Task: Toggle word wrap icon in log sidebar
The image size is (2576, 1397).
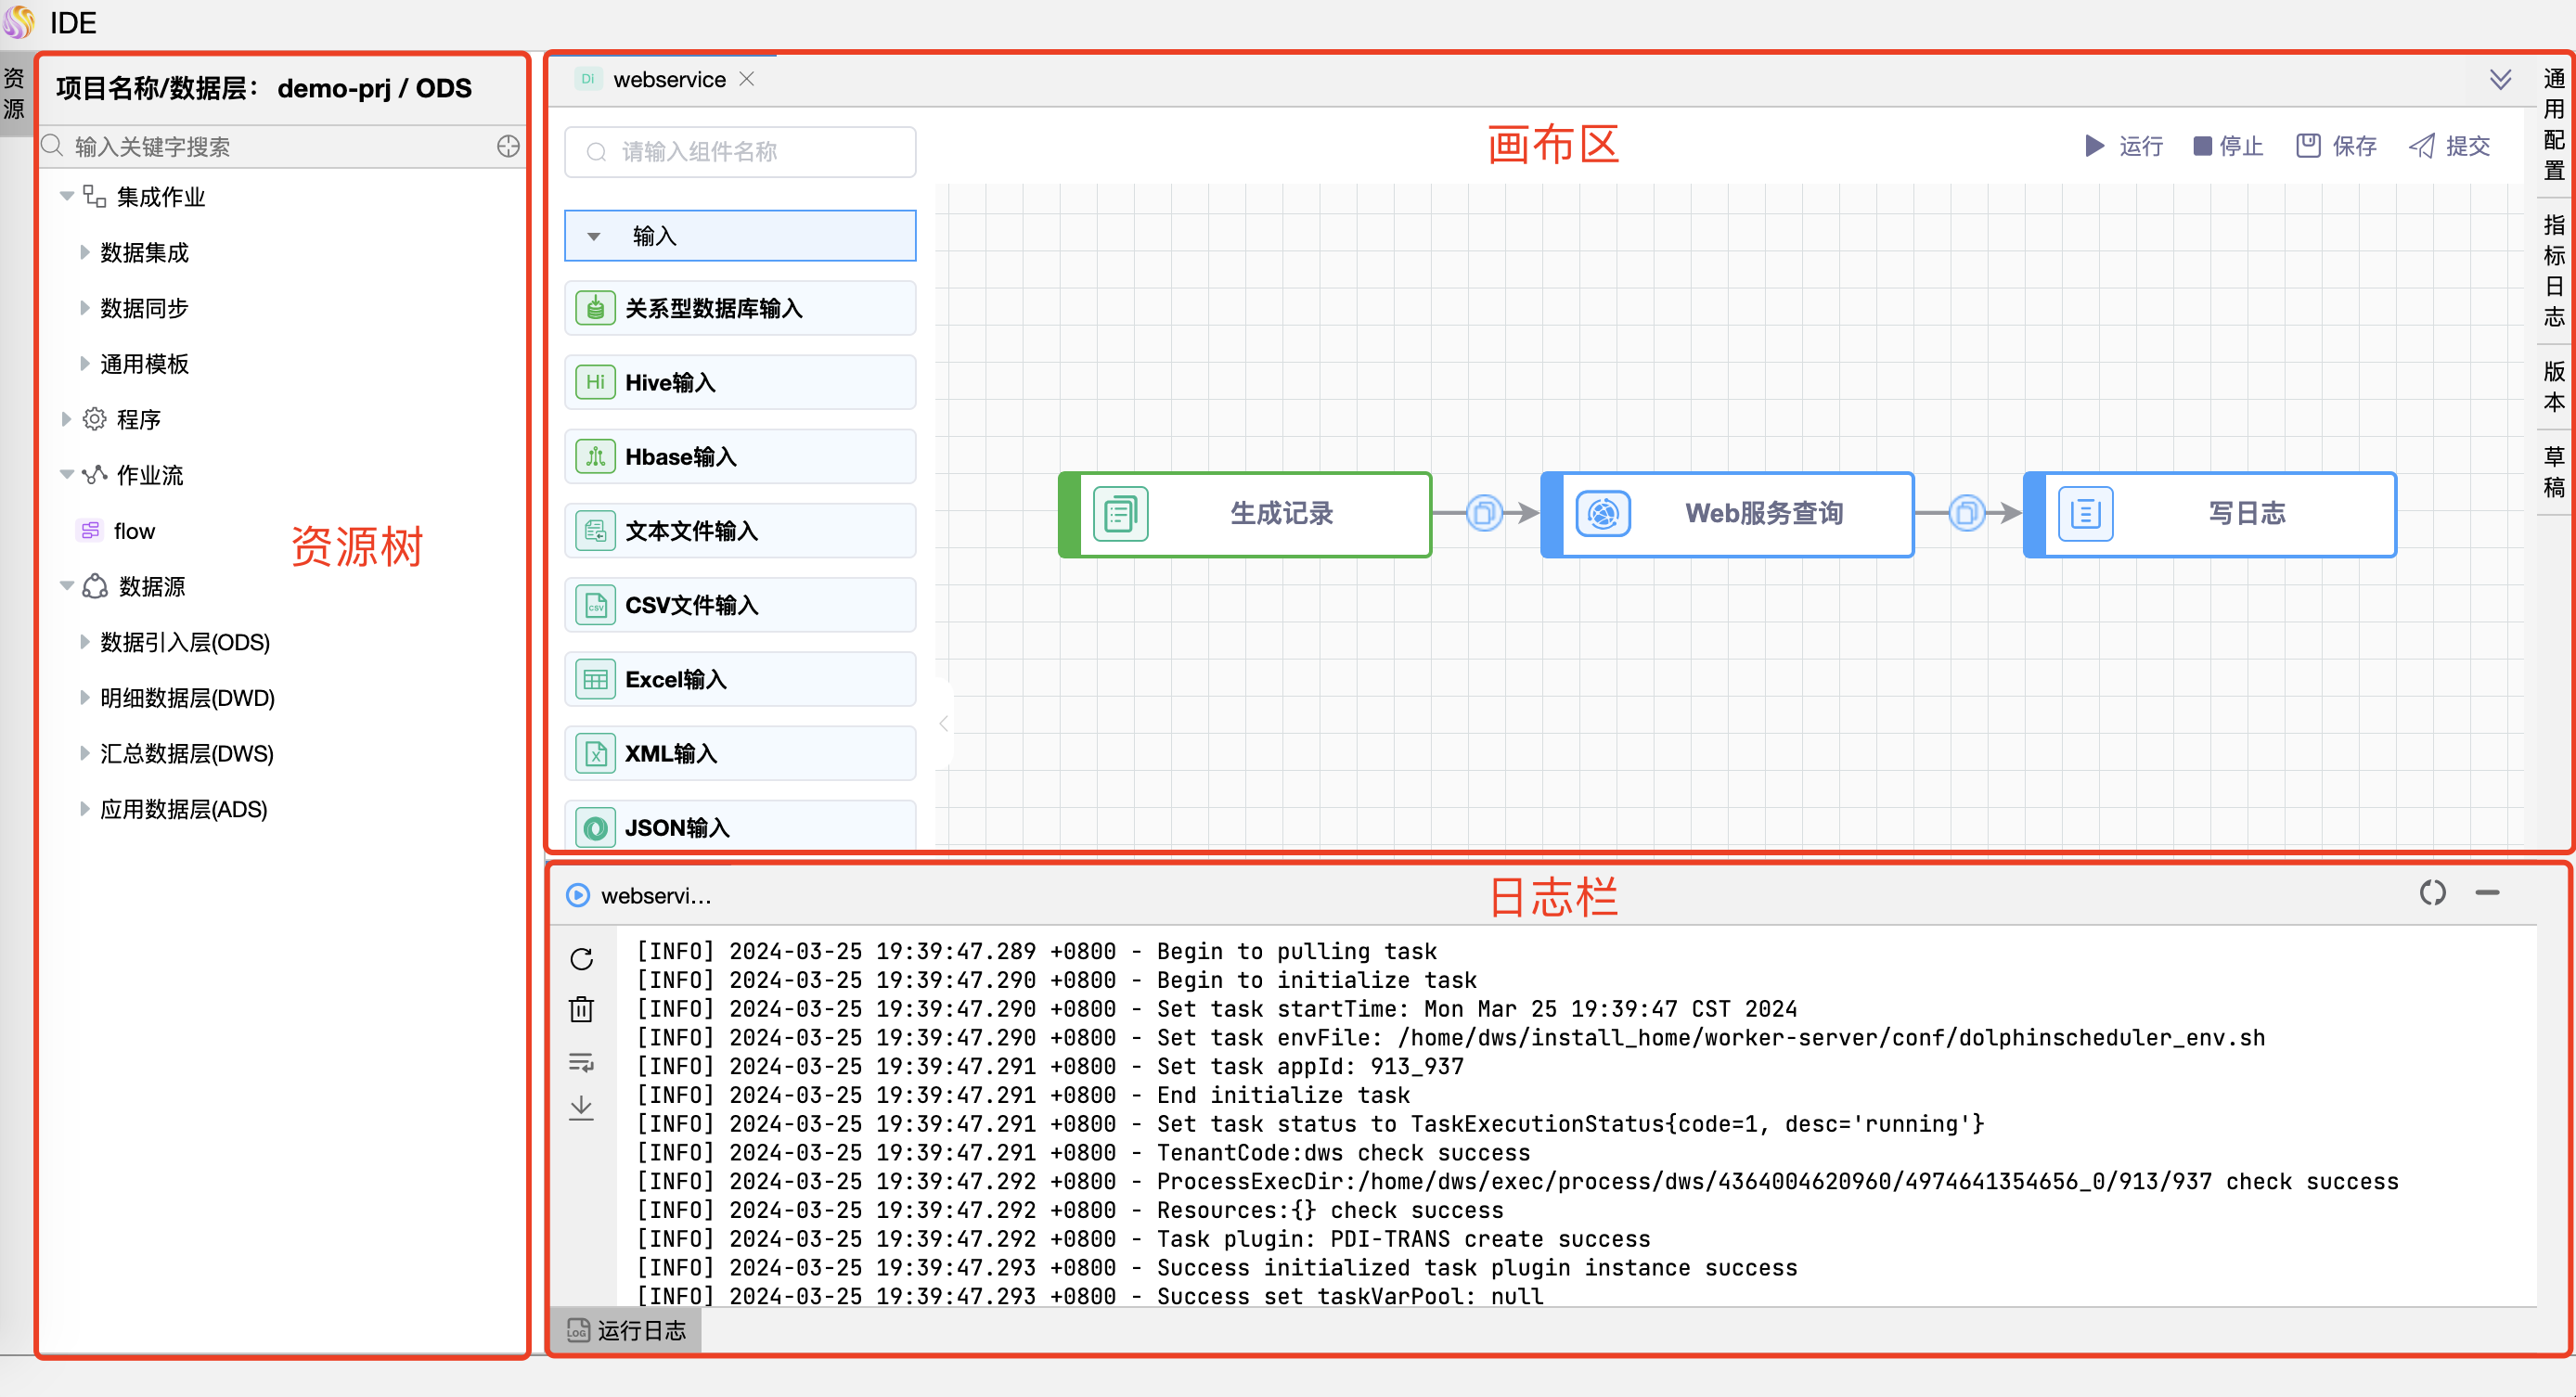Action: pos(581,1062)
